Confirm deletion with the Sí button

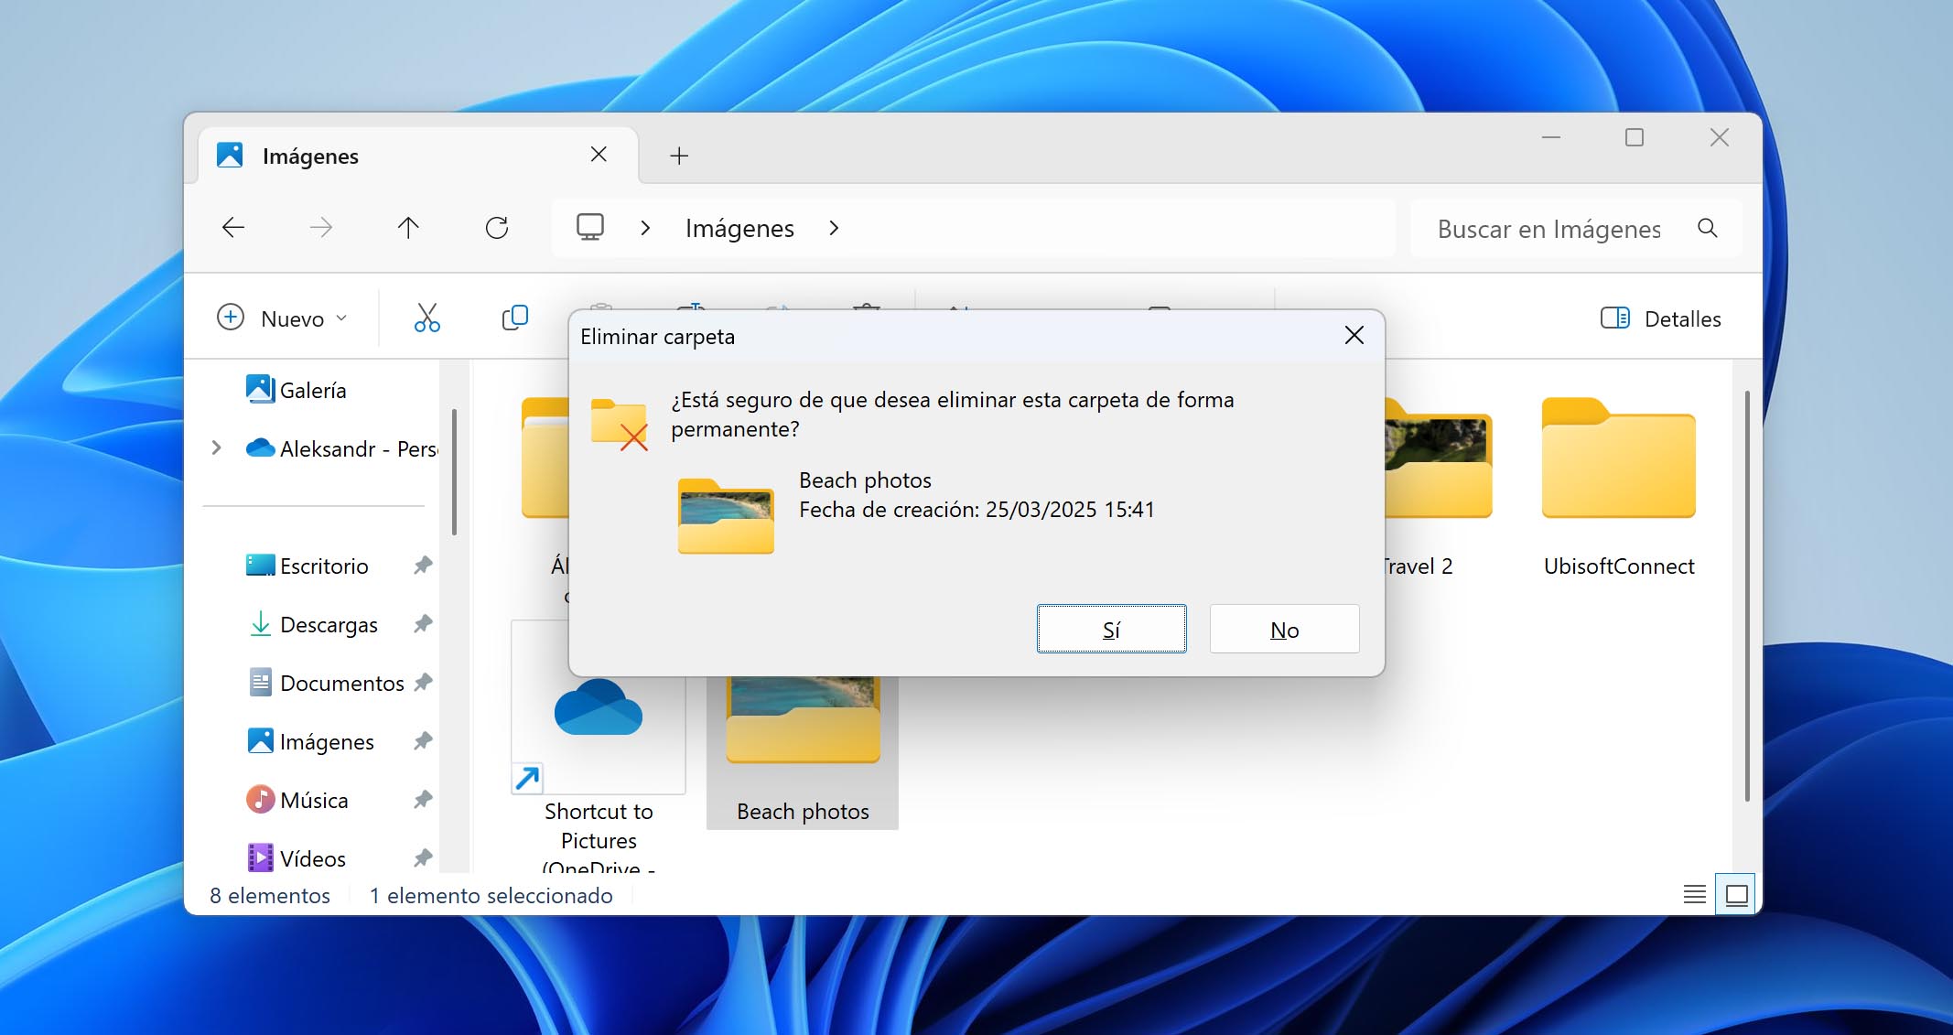point(1111,629)
